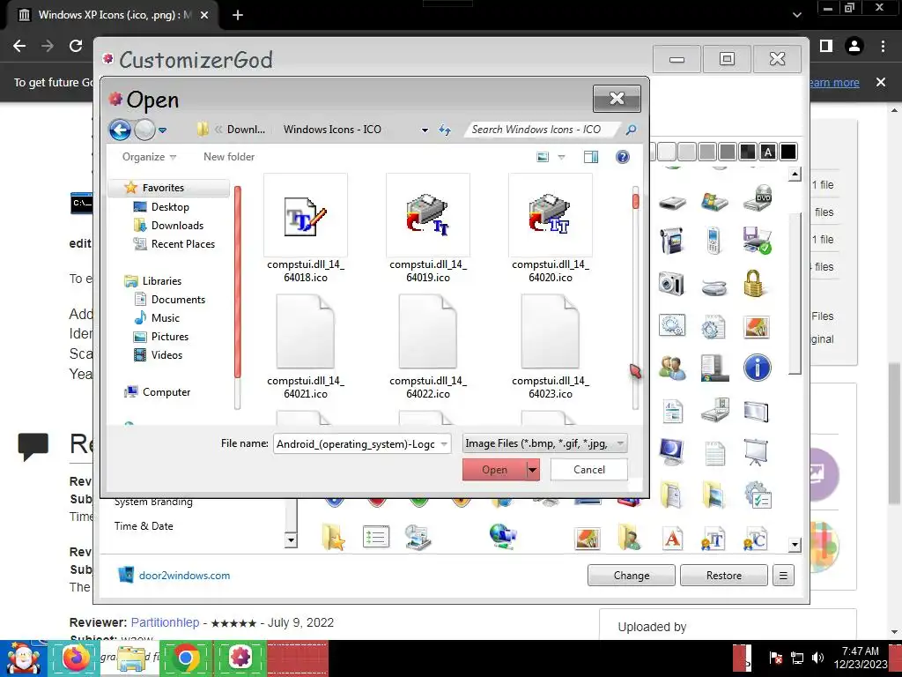This screenshot has width=902, height=677.
Task: Select the blue information icon
Action: point(757,368)
